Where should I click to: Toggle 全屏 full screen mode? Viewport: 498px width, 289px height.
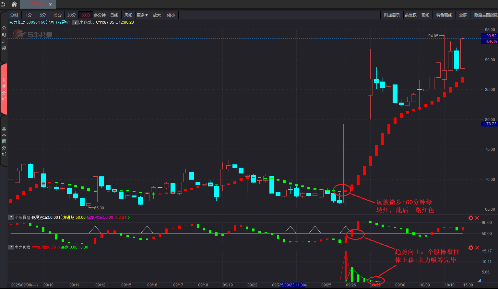click(463, 15)
